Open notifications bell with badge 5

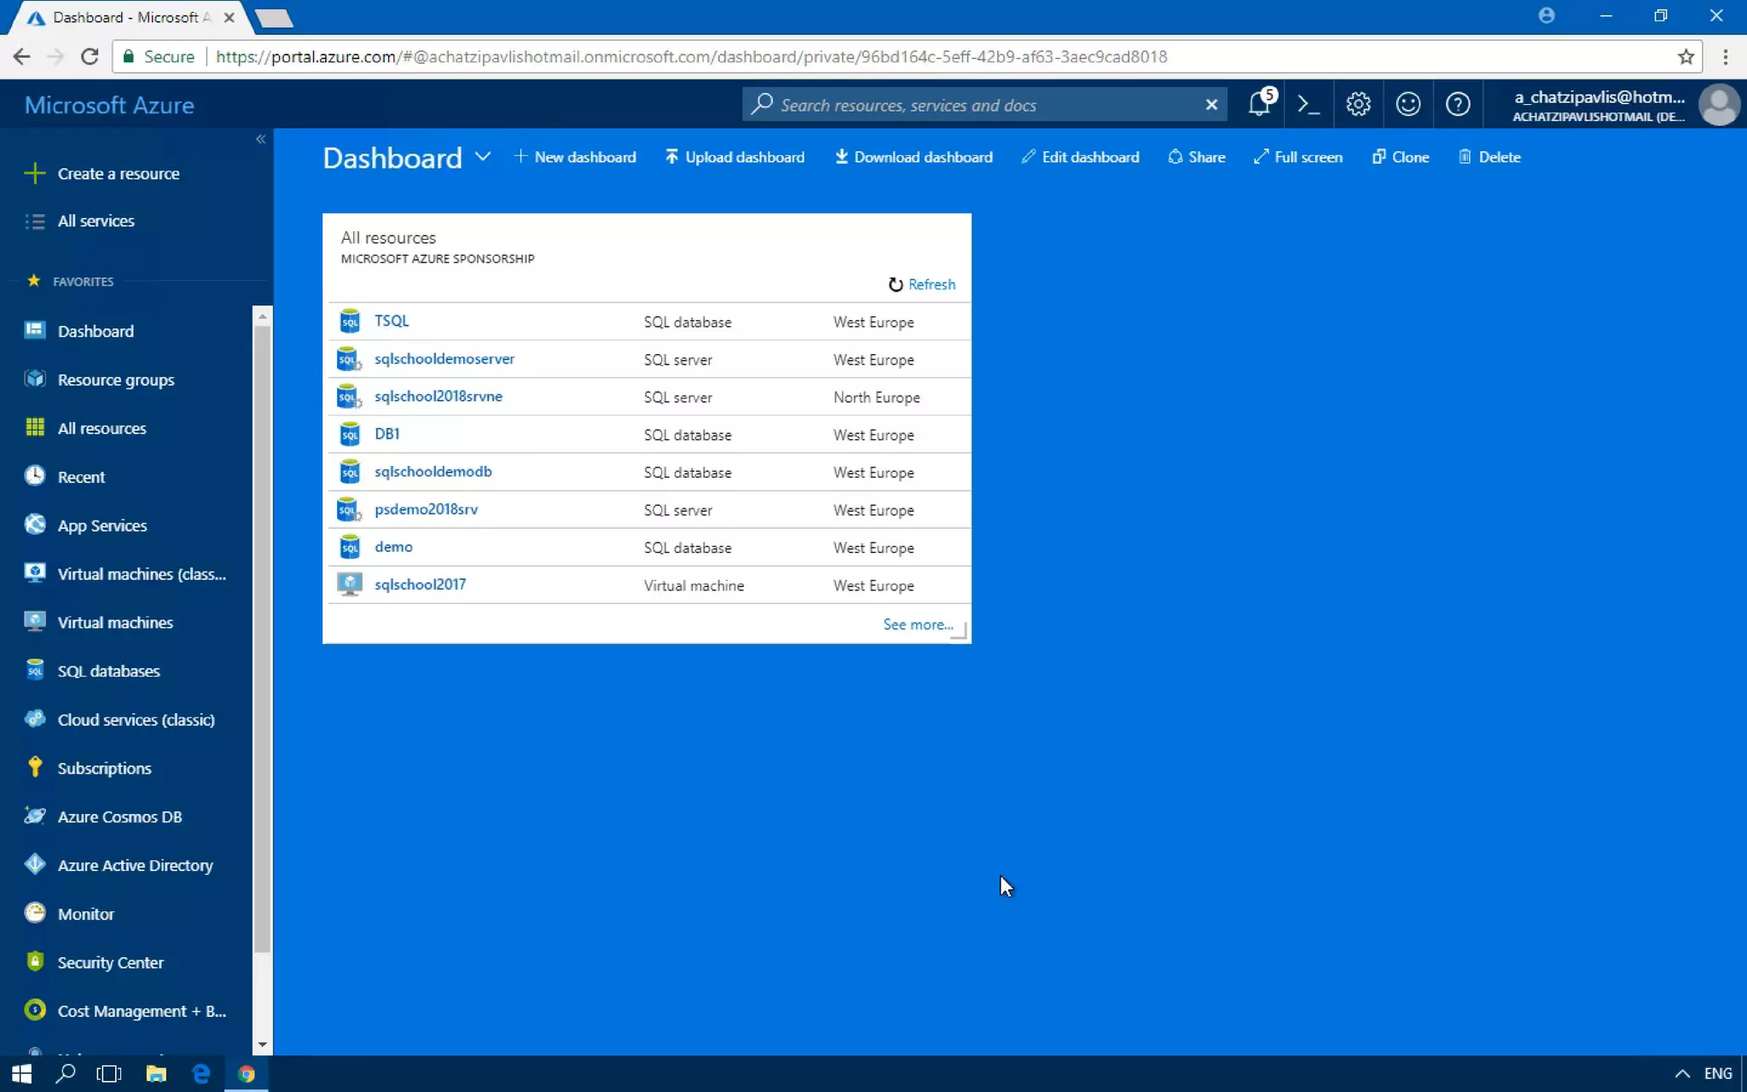tap(1260, 105)
